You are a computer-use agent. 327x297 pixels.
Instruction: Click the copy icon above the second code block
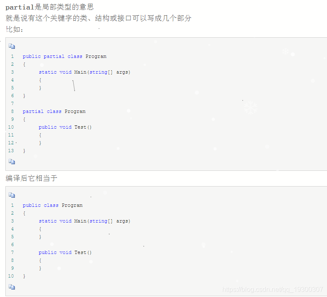tap(12, 195)
